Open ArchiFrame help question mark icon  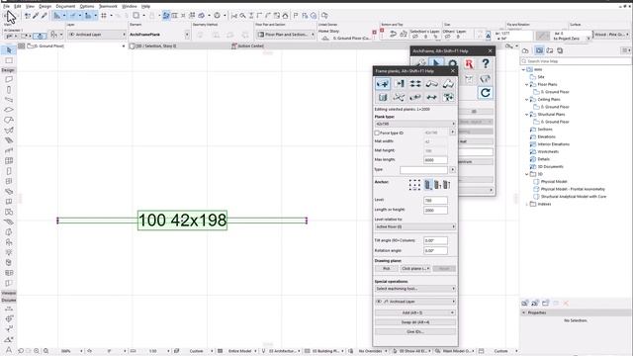click(486, 63)
